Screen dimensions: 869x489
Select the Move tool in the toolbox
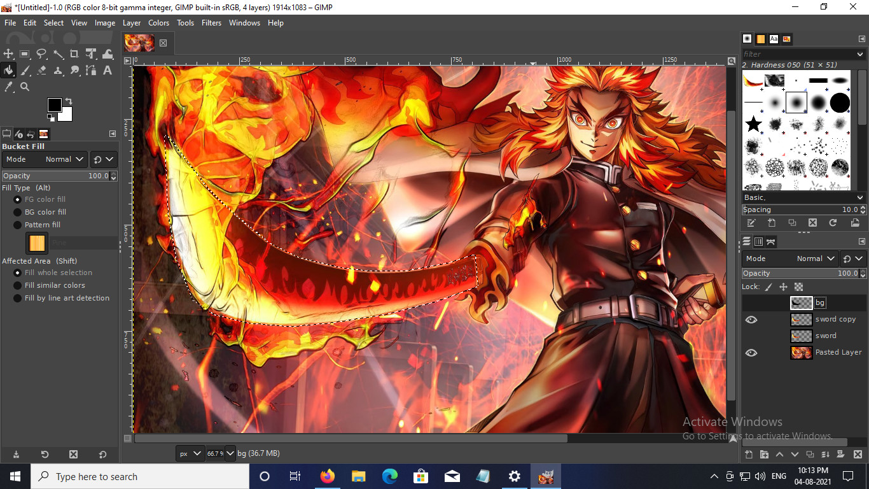(x=8, y=54)
